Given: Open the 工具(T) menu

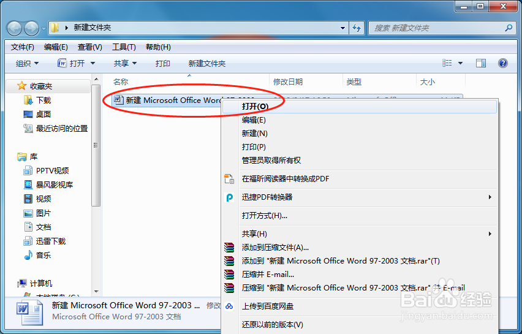Looking at the screenshot, I should point(124,47).
